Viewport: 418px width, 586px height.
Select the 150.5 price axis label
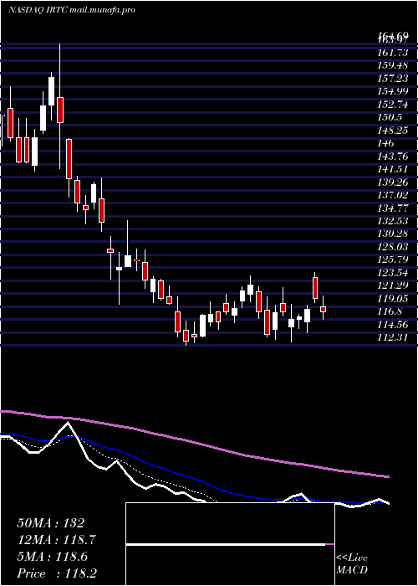click(390, 117)
